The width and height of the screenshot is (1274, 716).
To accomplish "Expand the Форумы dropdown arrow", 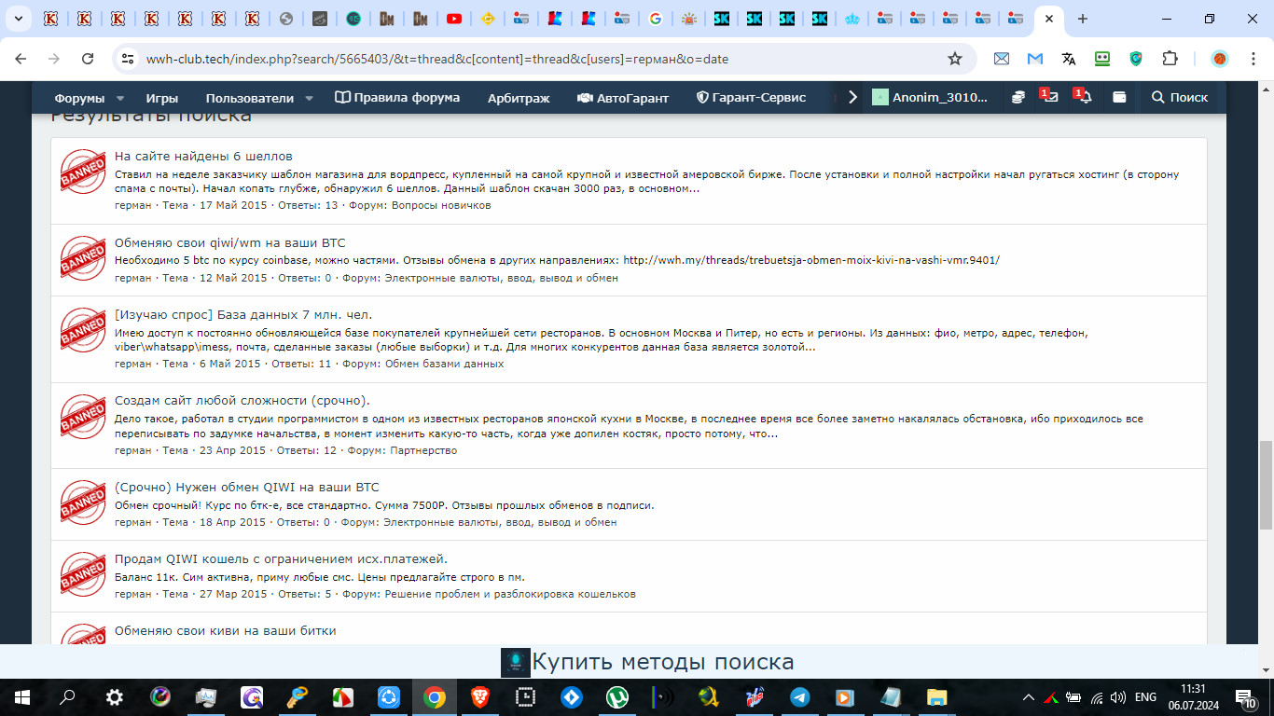I will point(120,98).
